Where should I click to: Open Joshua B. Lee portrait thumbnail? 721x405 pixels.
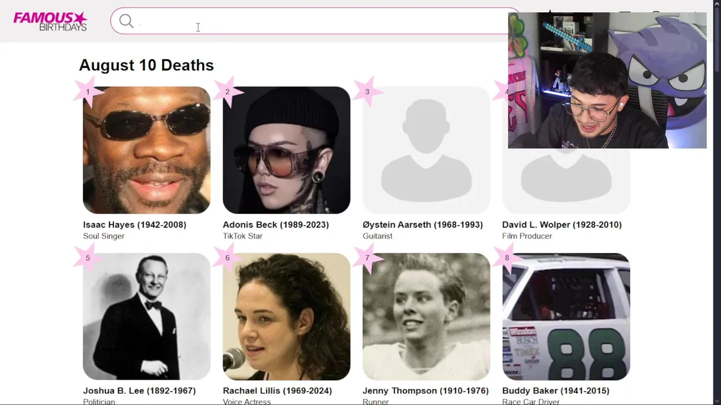point(146,317)
